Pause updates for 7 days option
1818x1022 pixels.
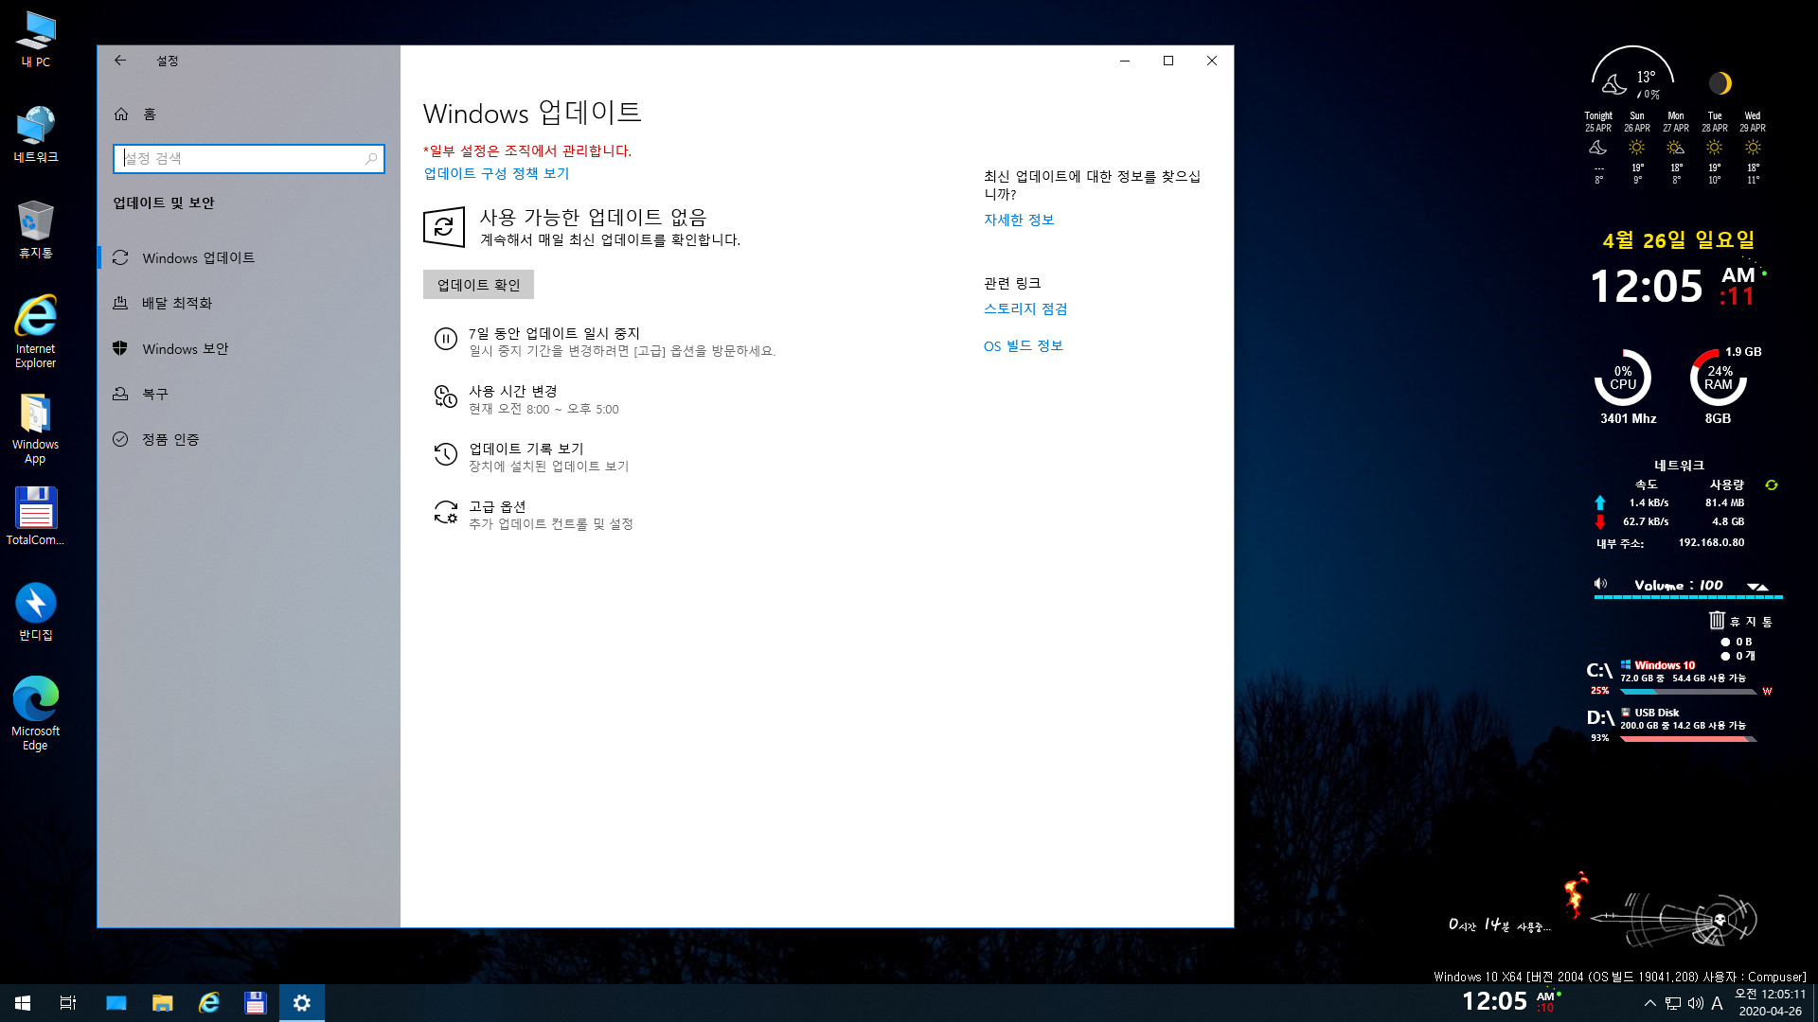[x=606, y=342]
